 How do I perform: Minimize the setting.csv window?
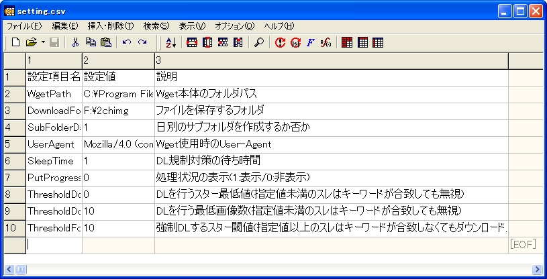[505, 12]
